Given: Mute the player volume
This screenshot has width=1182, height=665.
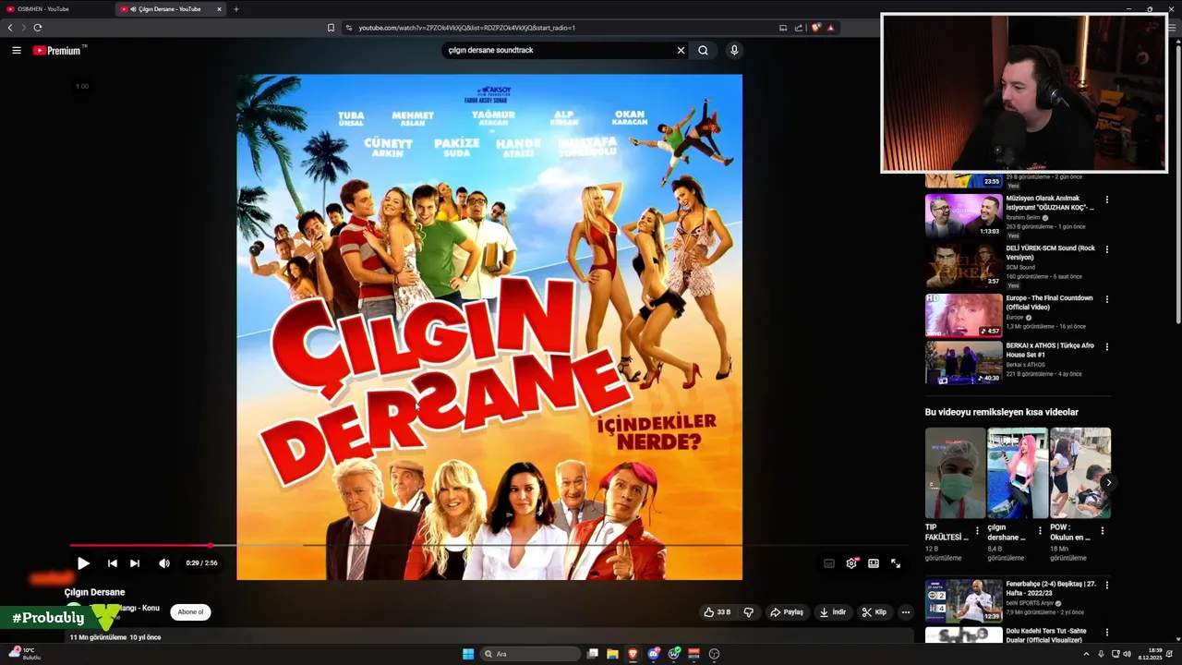Looking at the screenshot, I should [164, 562].
